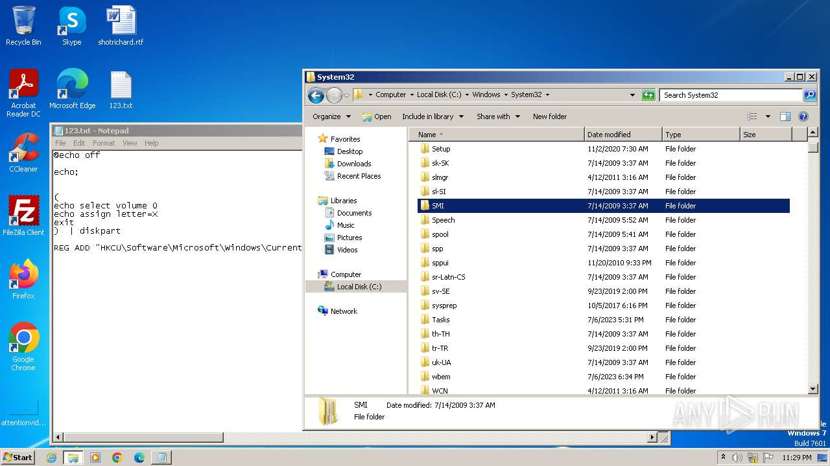Click Explorer's vertical scrollbar down arrow
Viewport: 830px width, 466px height.
coord(814,389)
